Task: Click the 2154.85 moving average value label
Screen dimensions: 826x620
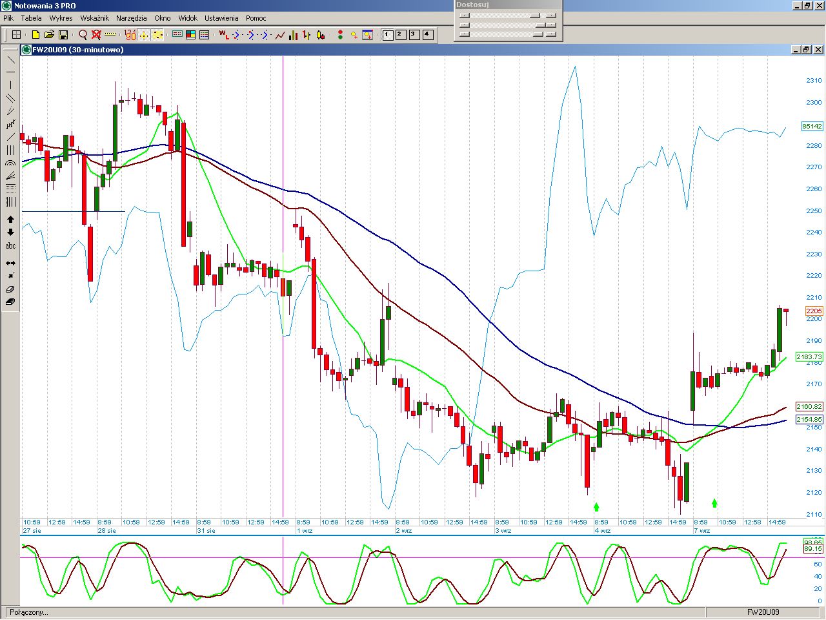Action: [809, 419]
